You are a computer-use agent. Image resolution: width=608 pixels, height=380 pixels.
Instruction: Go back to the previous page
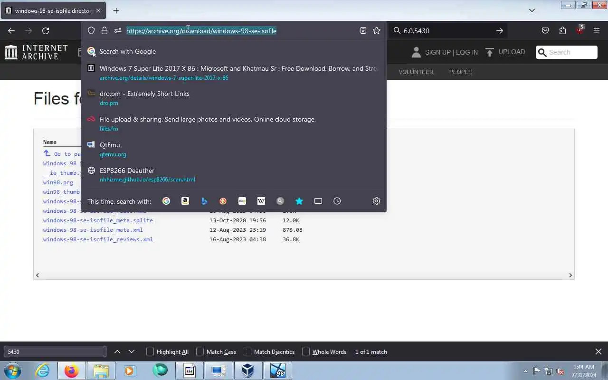(x=11, y=30)
